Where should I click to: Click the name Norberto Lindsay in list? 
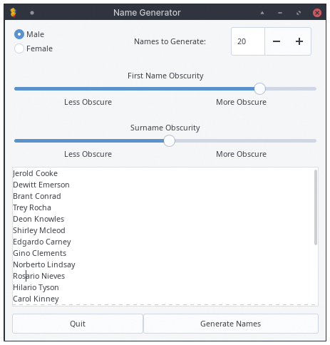pyautogui.click(x=44, y=264)
